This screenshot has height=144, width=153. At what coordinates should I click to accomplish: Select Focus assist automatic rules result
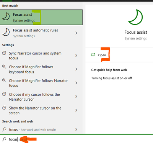click(x=41, y=33)
